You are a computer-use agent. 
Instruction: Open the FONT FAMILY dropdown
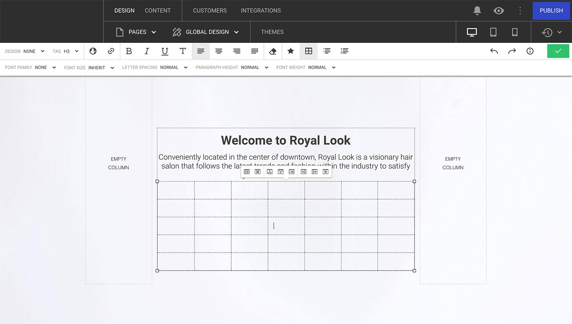point(31,67)
